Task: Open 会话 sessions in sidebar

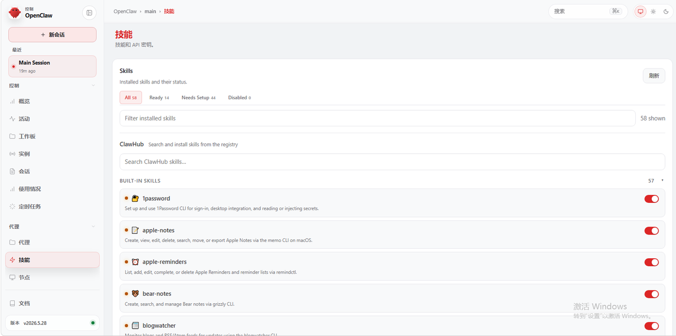Action: (x=52, y=171)
